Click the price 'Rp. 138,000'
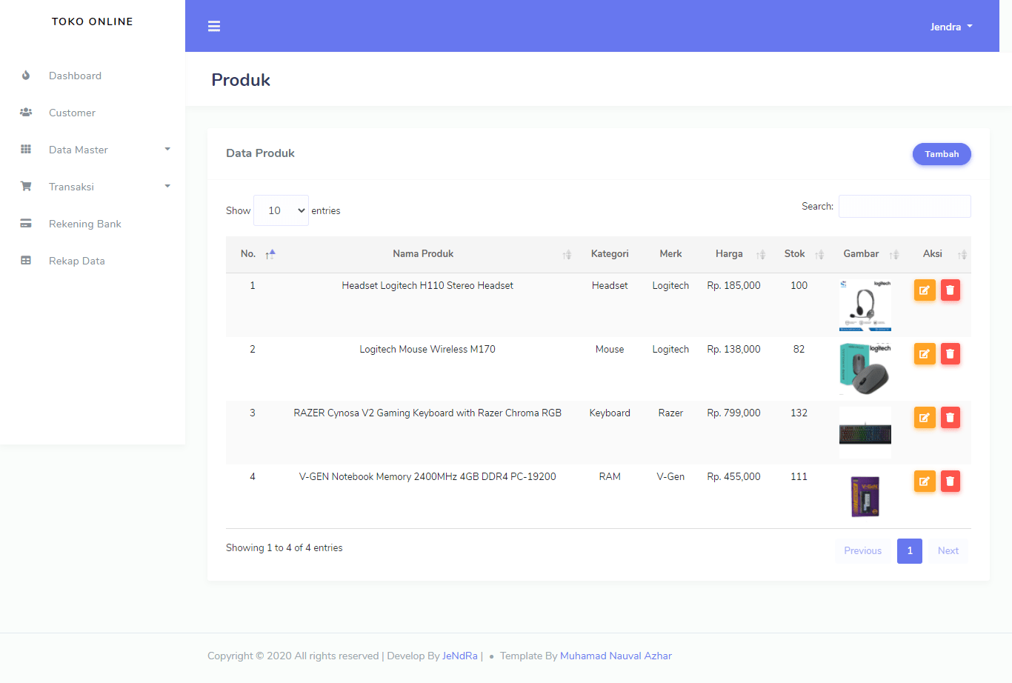The height and width of the screenshot is (683, 1012). click(x=733, y=349)
